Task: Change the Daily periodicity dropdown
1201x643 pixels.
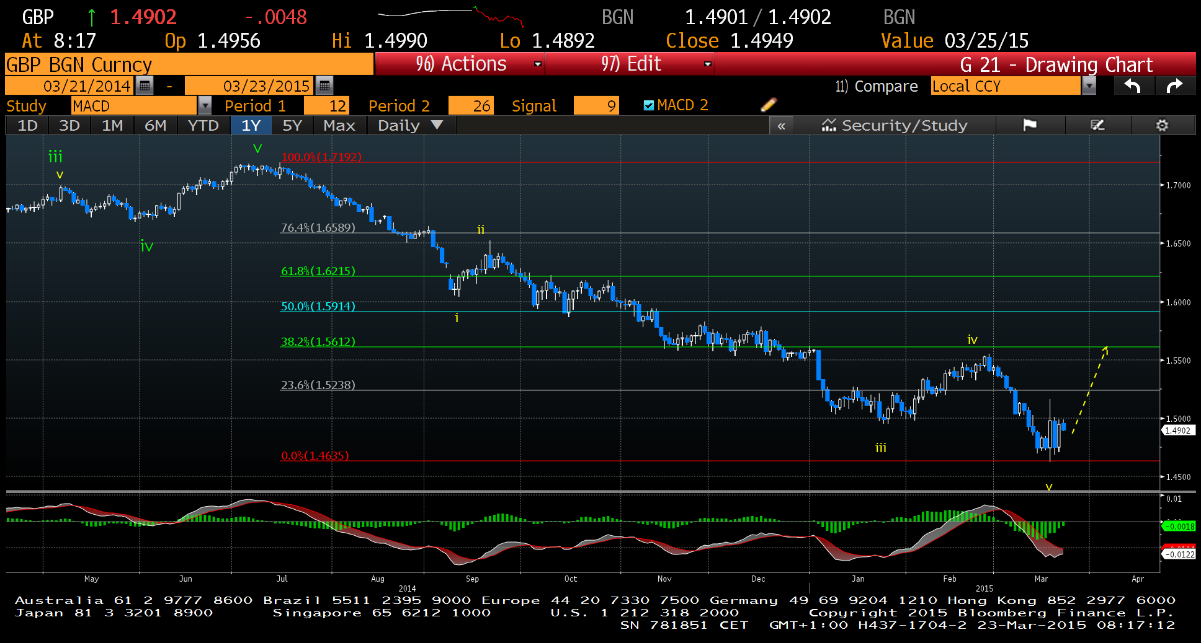Action: tap(410, 126)
